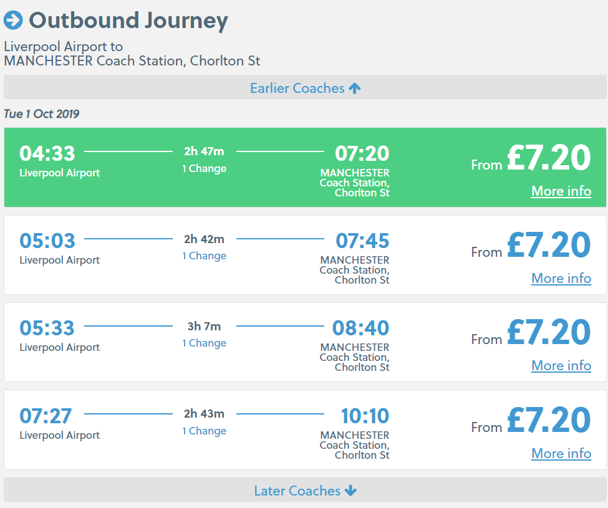The height and width of the screenshot is (508, 608).
Task: Select the 04:33 departure journey card
Action: (x=305, y=167)
